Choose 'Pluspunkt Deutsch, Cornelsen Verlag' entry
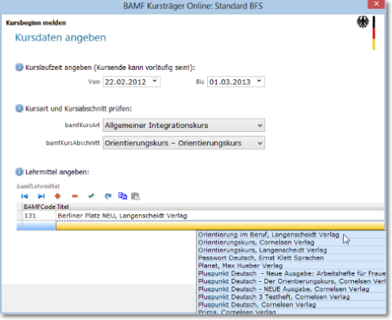This screenshot has height=320, width=392. (x=291, y=305)
